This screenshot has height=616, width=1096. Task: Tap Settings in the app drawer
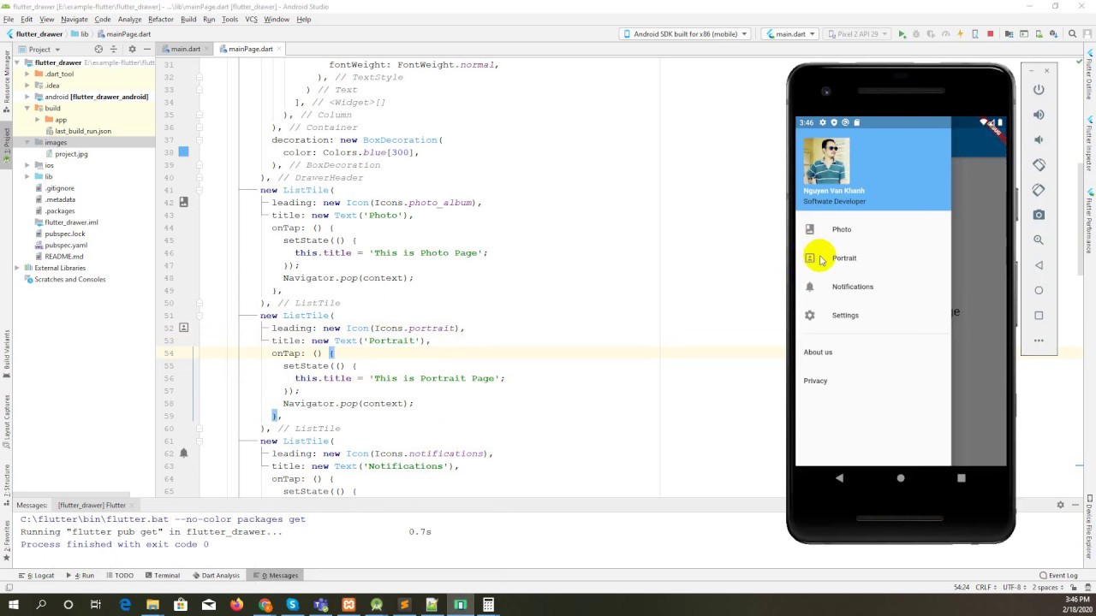(x=873, y=315)
